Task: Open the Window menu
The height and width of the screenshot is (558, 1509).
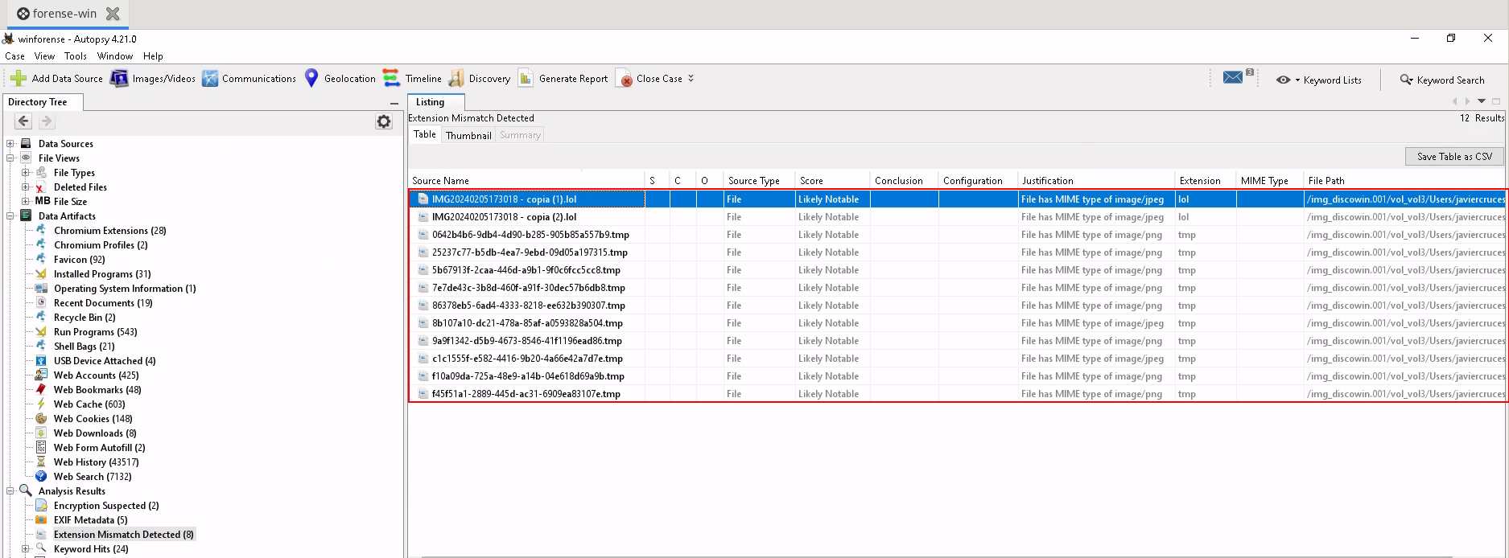Action: [115, 56]
